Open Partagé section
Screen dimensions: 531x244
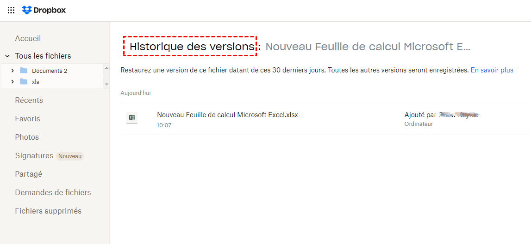[x=28, y=174]
